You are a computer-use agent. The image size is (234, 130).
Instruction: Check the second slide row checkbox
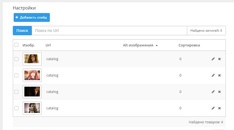click(x=16, y=75)
